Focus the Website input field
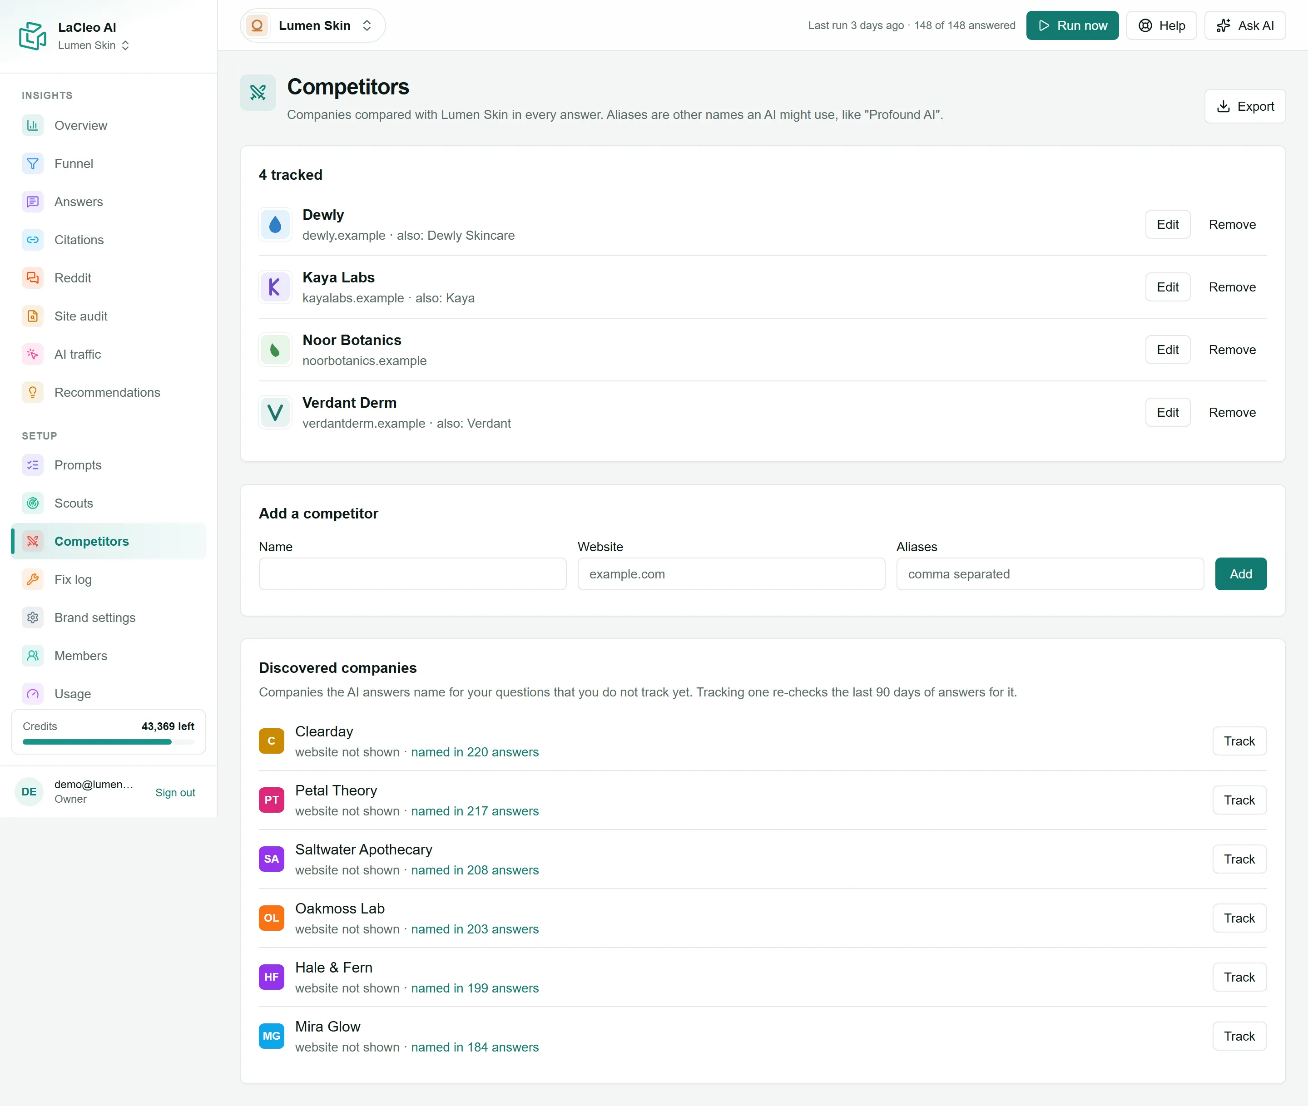 731,574
